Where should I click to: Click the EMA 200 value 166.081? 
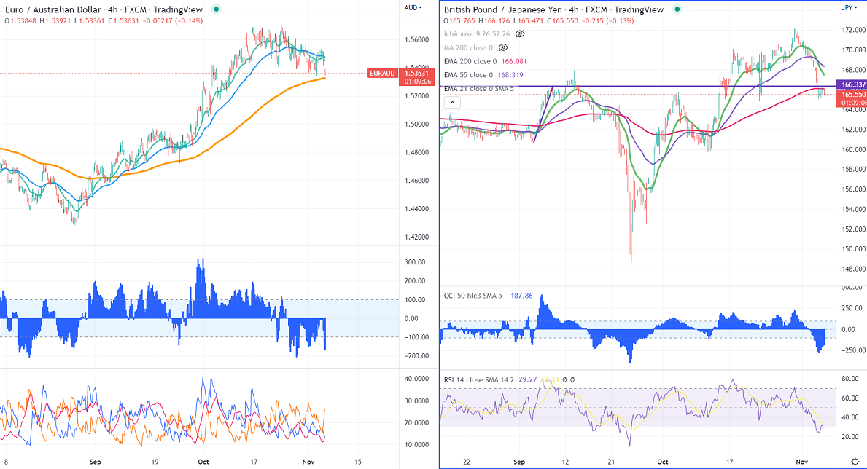514,61
